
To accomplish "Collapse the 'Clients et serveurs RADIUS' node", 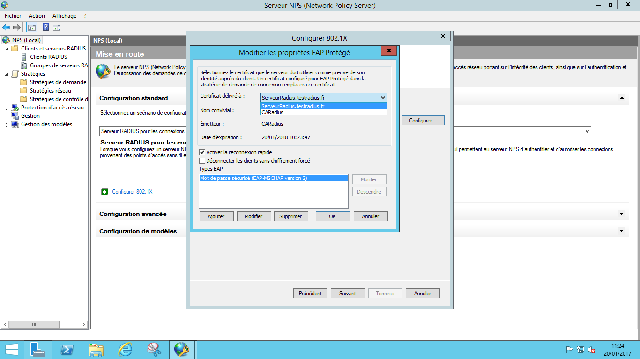I will (7, 49).
